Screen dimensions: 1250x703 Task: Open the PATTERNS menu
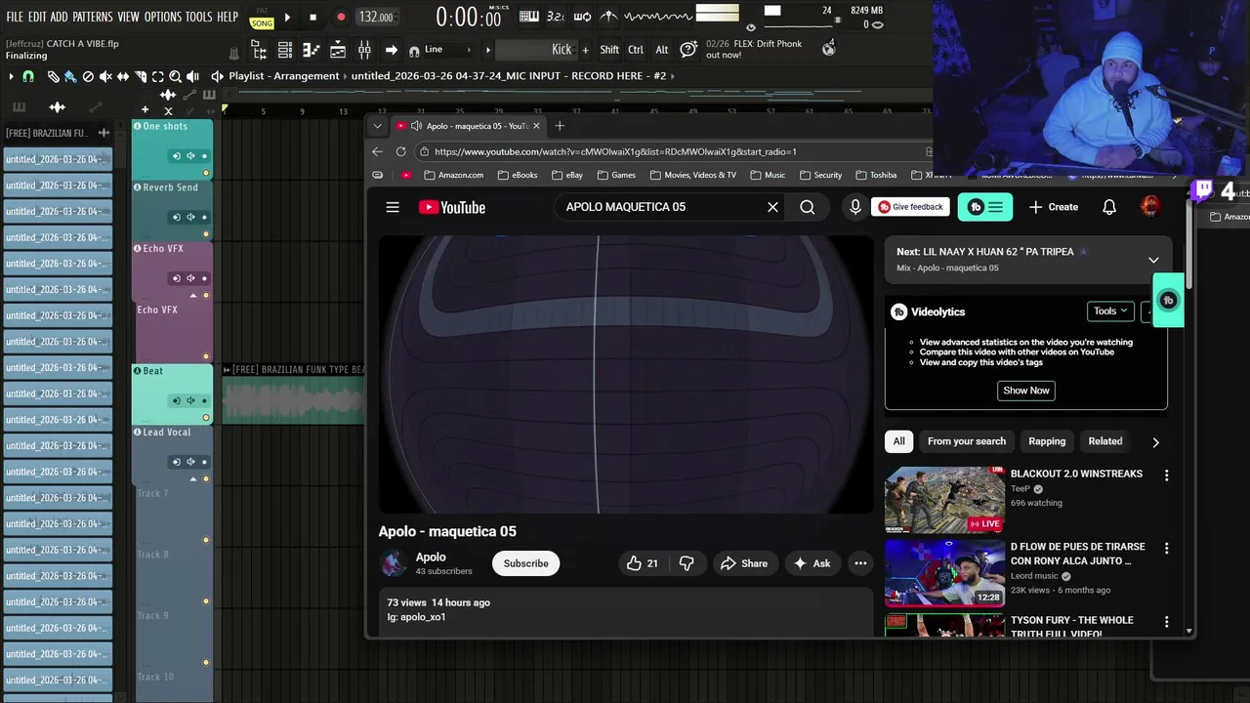(93, 17)
